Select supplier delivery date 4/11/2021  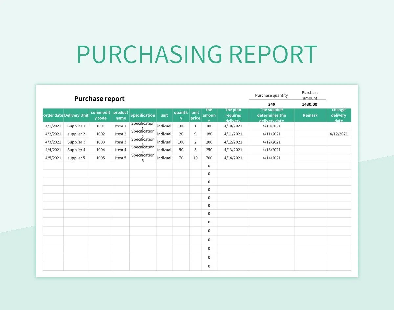coord(272,134)
